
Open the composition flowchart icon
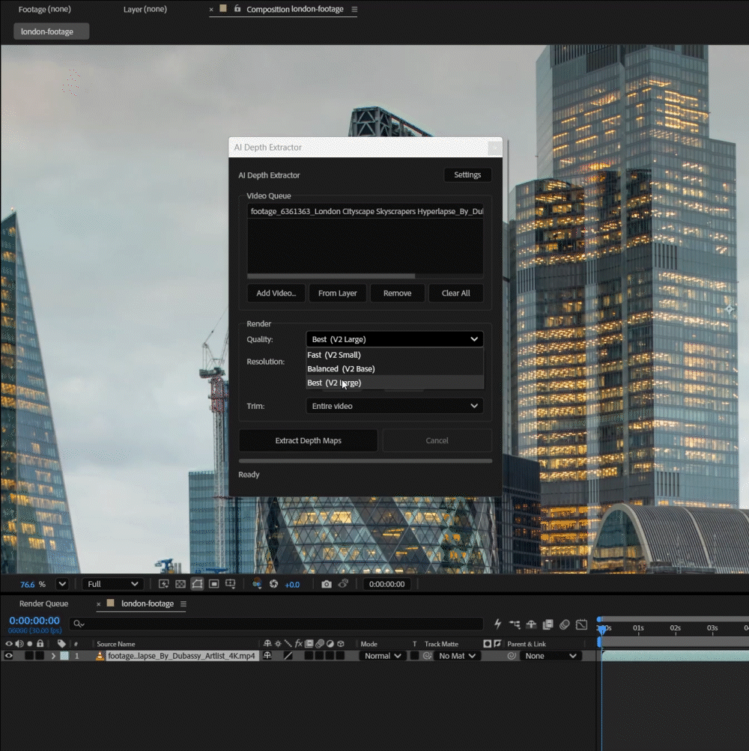point(515,624)
